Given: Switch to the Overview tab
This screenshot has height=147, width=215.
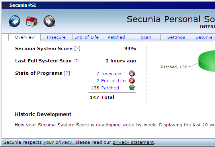Looking at the screenshot, I should [25, 37].
